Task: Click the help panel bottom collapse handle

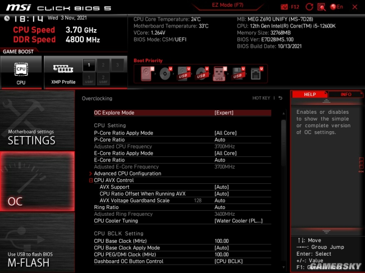Action: coord(326,232)
